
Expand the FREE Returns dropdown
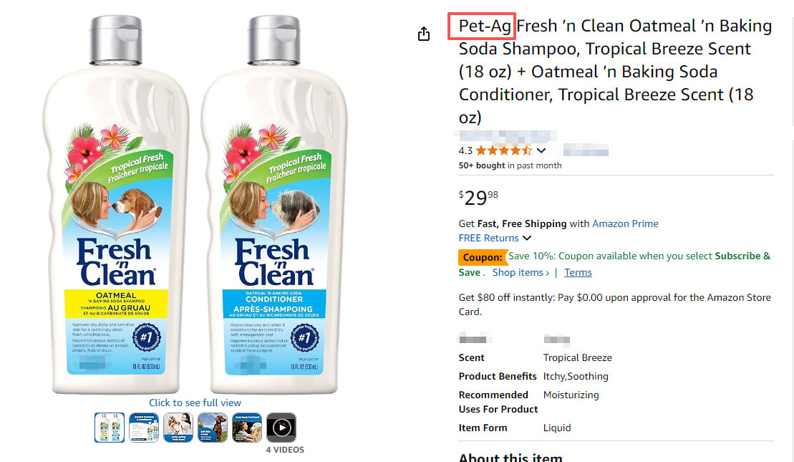coord(527,238)
